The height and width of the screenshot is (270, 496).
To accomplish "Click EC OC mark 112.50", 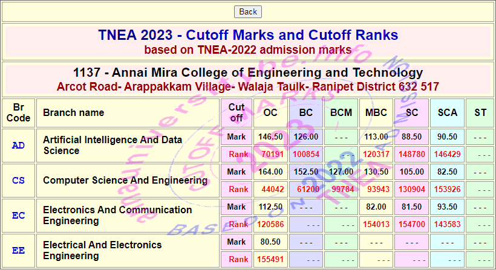I will tap(270, 207).
